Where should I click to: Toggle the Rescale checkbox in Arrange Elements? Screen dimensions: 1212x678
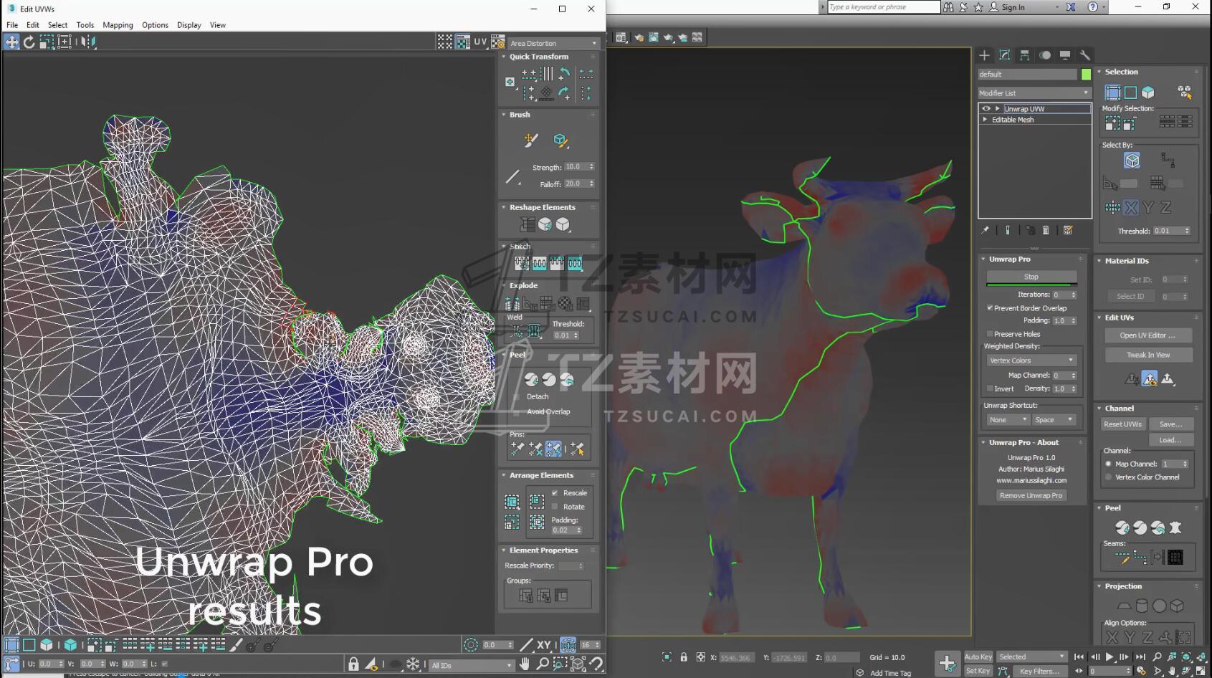[x=555, y=493]
